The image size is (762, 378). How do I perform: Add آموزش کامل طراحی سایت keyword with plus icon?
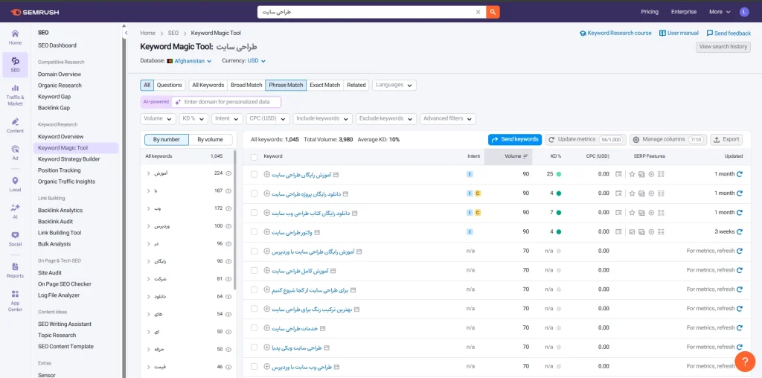tap(267, 270)
